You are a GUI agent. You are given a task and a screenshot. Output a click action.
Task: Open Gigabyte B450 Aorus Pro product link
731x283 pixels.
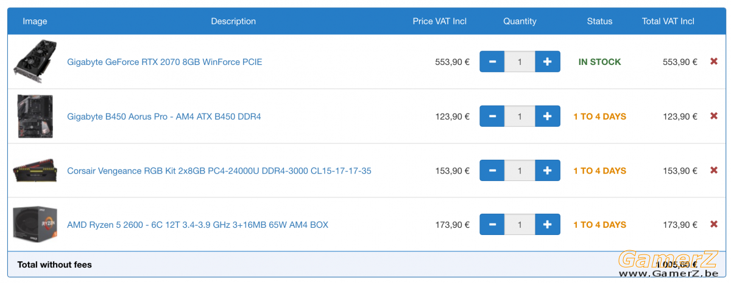164,117
